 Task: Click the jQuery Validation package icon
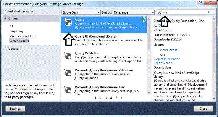click(x=68, y=56)
